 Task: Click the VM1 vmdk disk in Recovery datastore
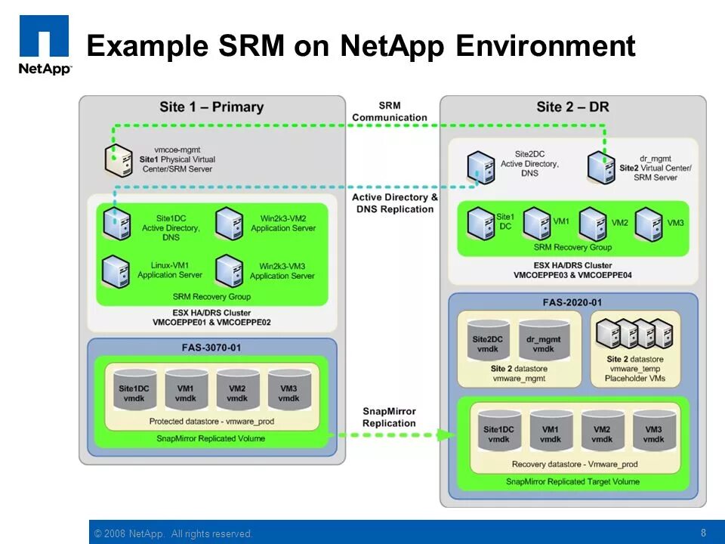click(551, 431)
